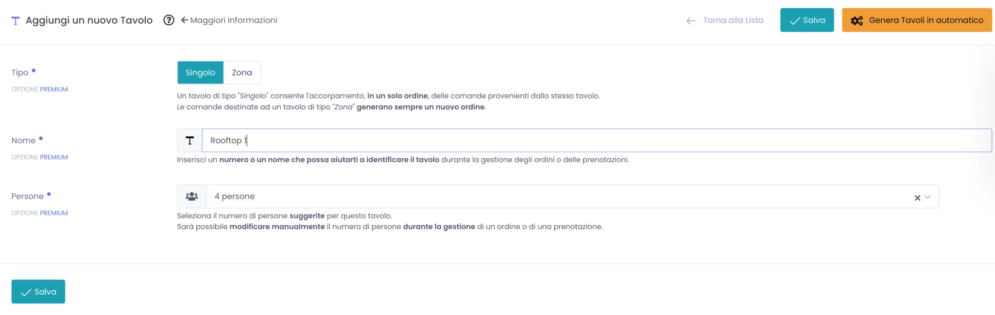Click the left arrow before Torna alla Lista
This screenshot has width=995, height=315.
click(691, 21)
